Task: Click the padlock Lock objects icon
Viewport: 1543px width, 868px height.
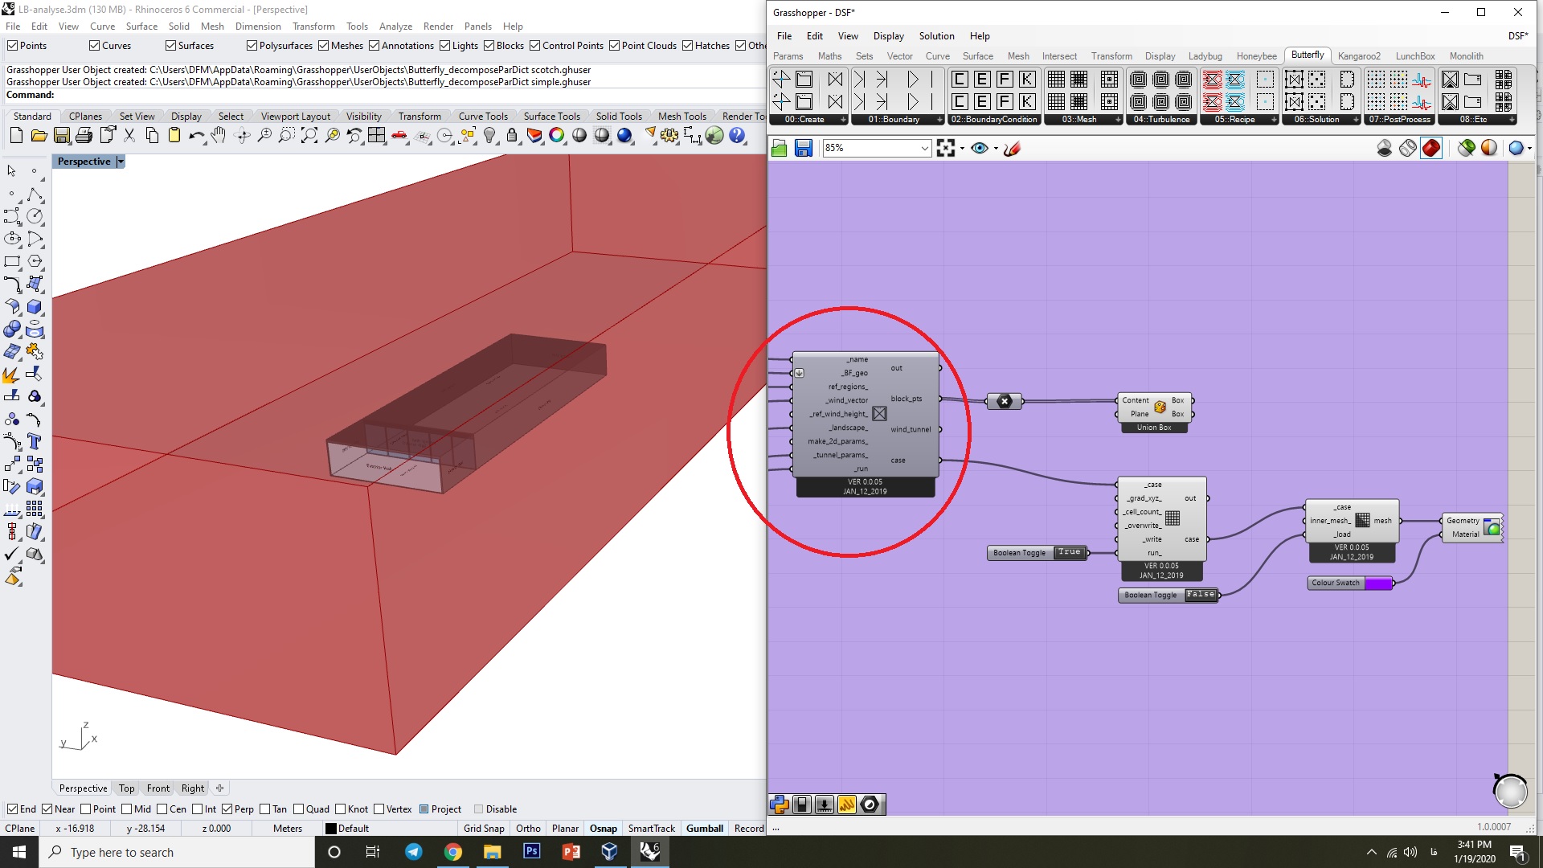Action: 511,136
